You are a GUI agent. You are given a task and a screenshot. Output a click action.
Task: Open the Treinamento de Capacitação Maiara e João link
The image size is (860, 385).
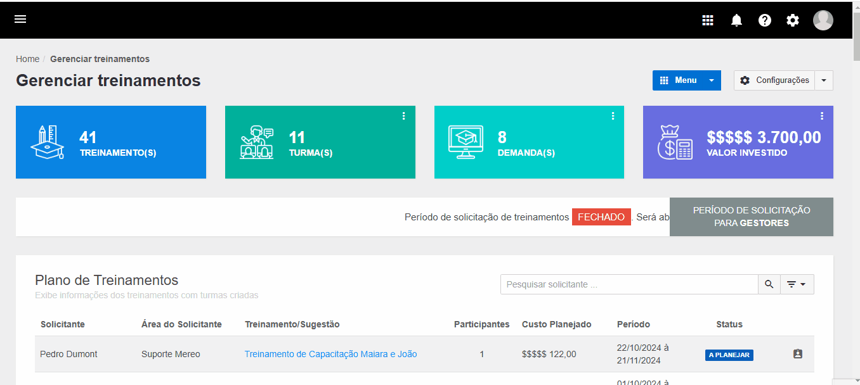330,354
